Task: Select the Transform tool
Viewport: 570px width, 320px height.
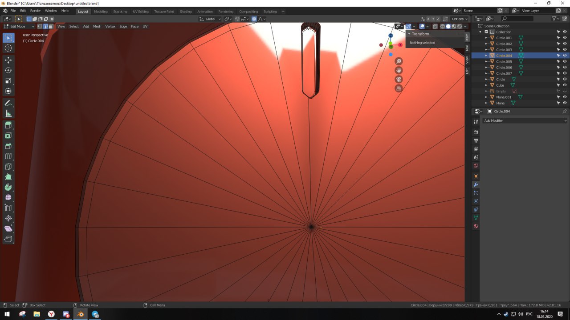Action: [8, 91]
